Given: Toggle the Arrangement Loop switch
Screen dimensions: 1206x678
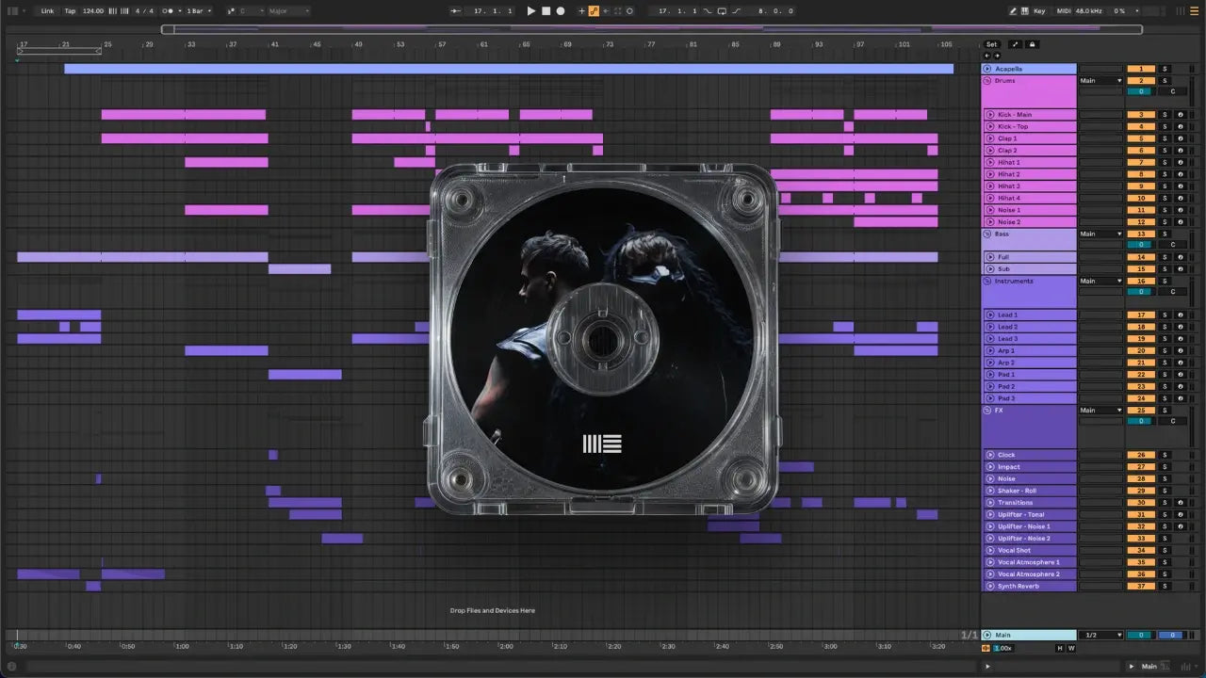Looking at the screenshot, I should coord(723,11).
